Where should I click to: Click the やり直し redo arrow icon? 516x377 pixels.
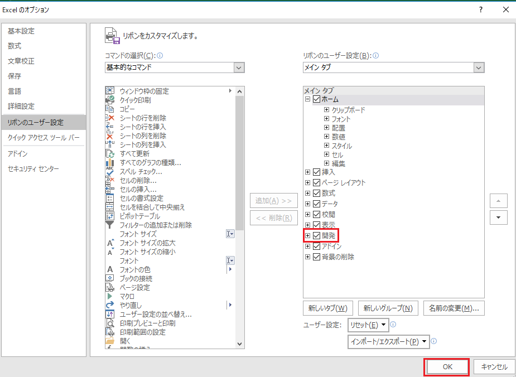coord(109,305)
